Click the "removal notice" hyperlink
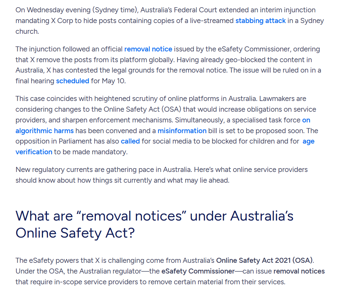Screen dimensions: 346x289 tap(148, 49)
